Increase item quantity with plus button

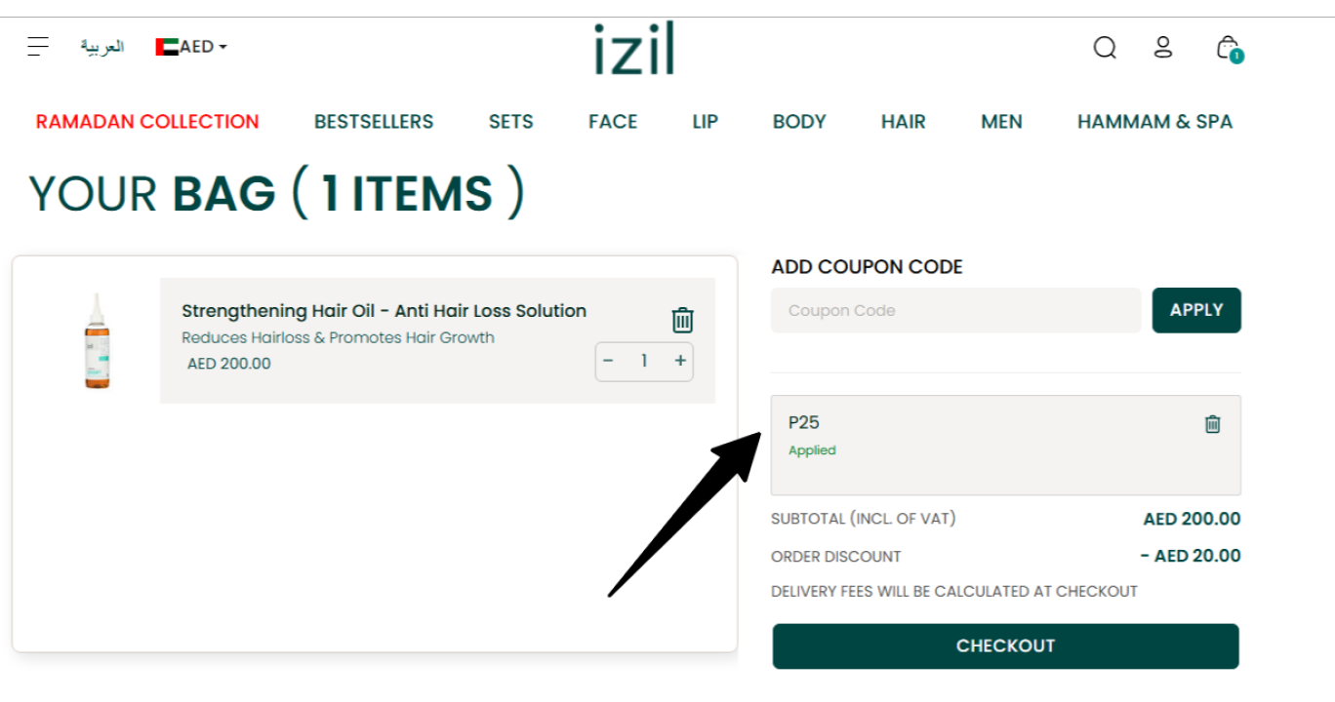point(680,361)
